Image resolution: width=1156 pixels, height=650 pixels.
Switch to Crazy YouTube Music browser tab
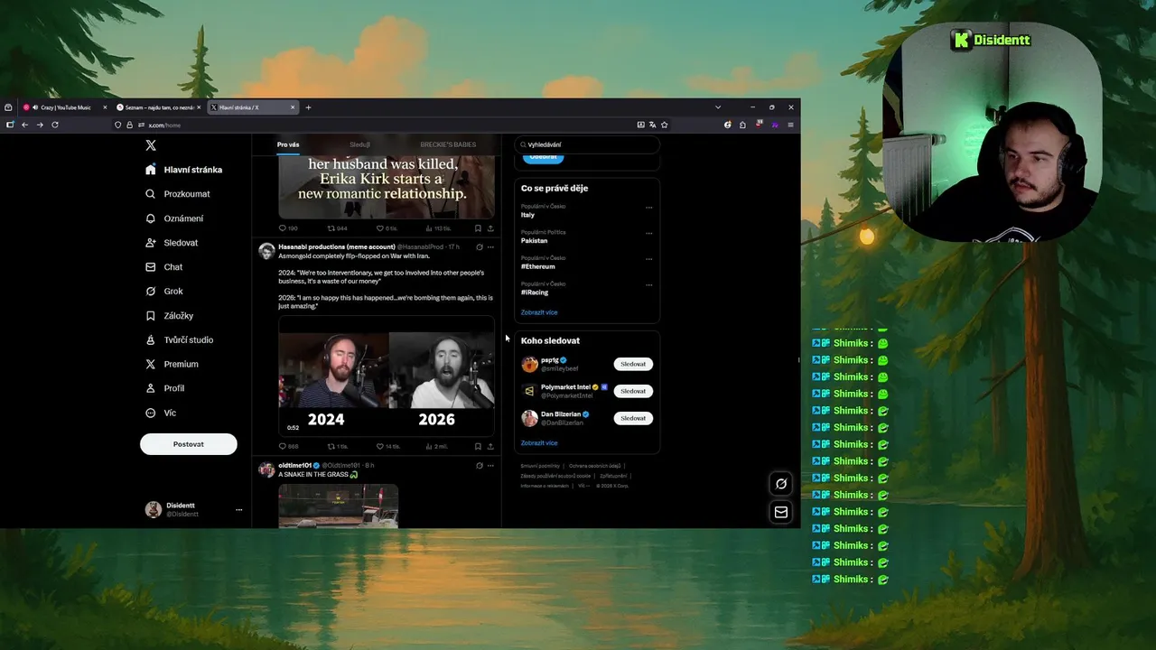[x=65, y=107]
